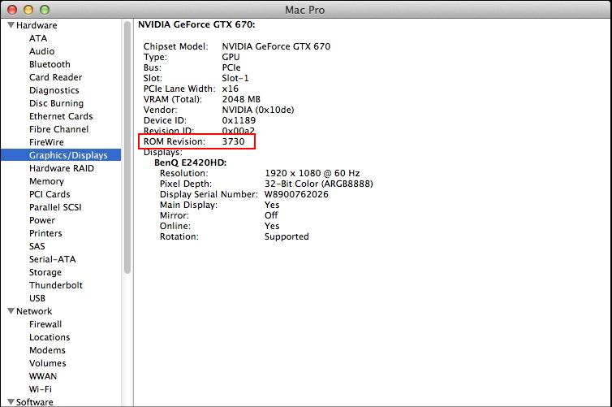Collapse the Hardware section triangle
Image resolution: width=612 pixels, height=407 pixels.
[x=11, y=25]
